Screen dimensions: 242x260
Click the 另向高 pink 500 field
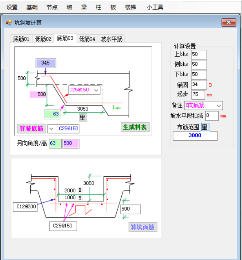(x=71, y=144)
